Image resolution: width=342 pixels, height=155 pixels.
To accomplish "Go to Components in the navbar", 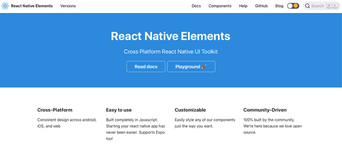I will coord(220,6).
